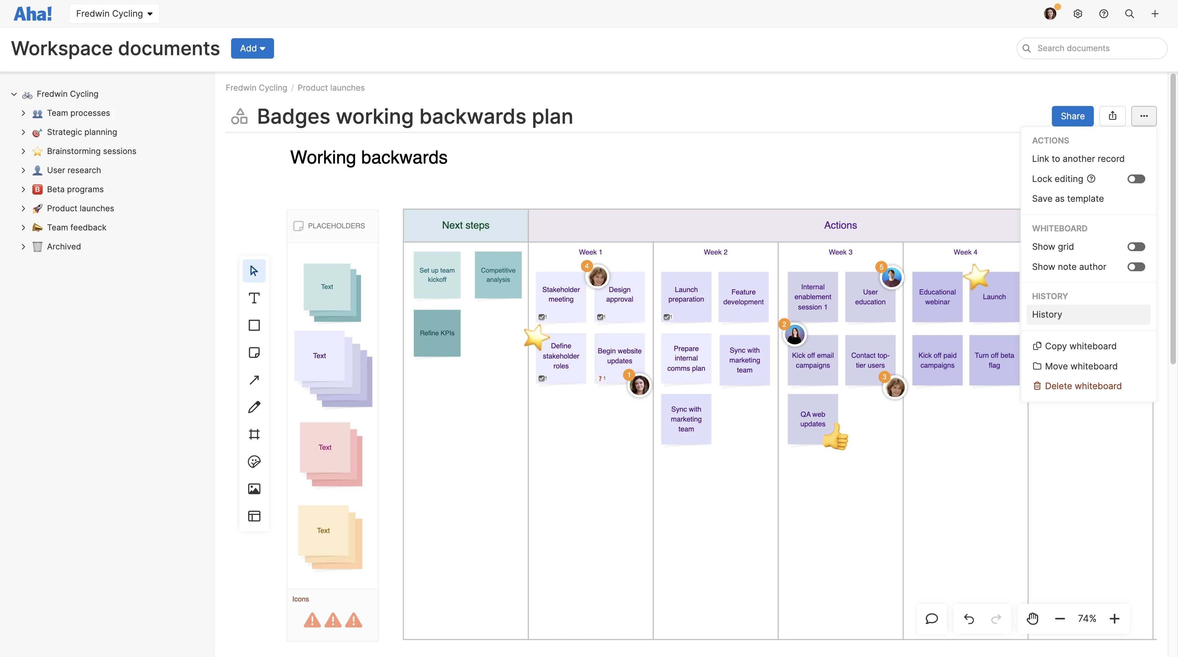Choose the arrow connector tool
The width and height of the screenshot is (1178, 657).
point(254,380)
